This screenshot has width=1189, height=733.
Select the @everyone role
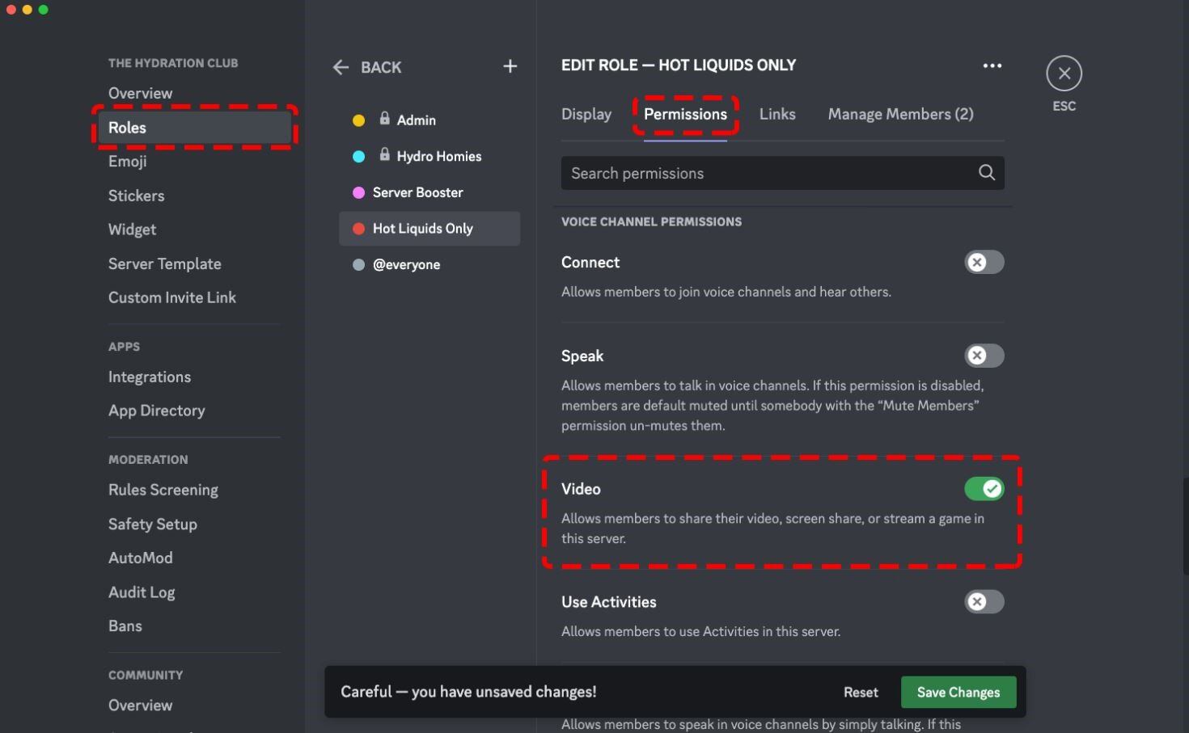(406, 265)
